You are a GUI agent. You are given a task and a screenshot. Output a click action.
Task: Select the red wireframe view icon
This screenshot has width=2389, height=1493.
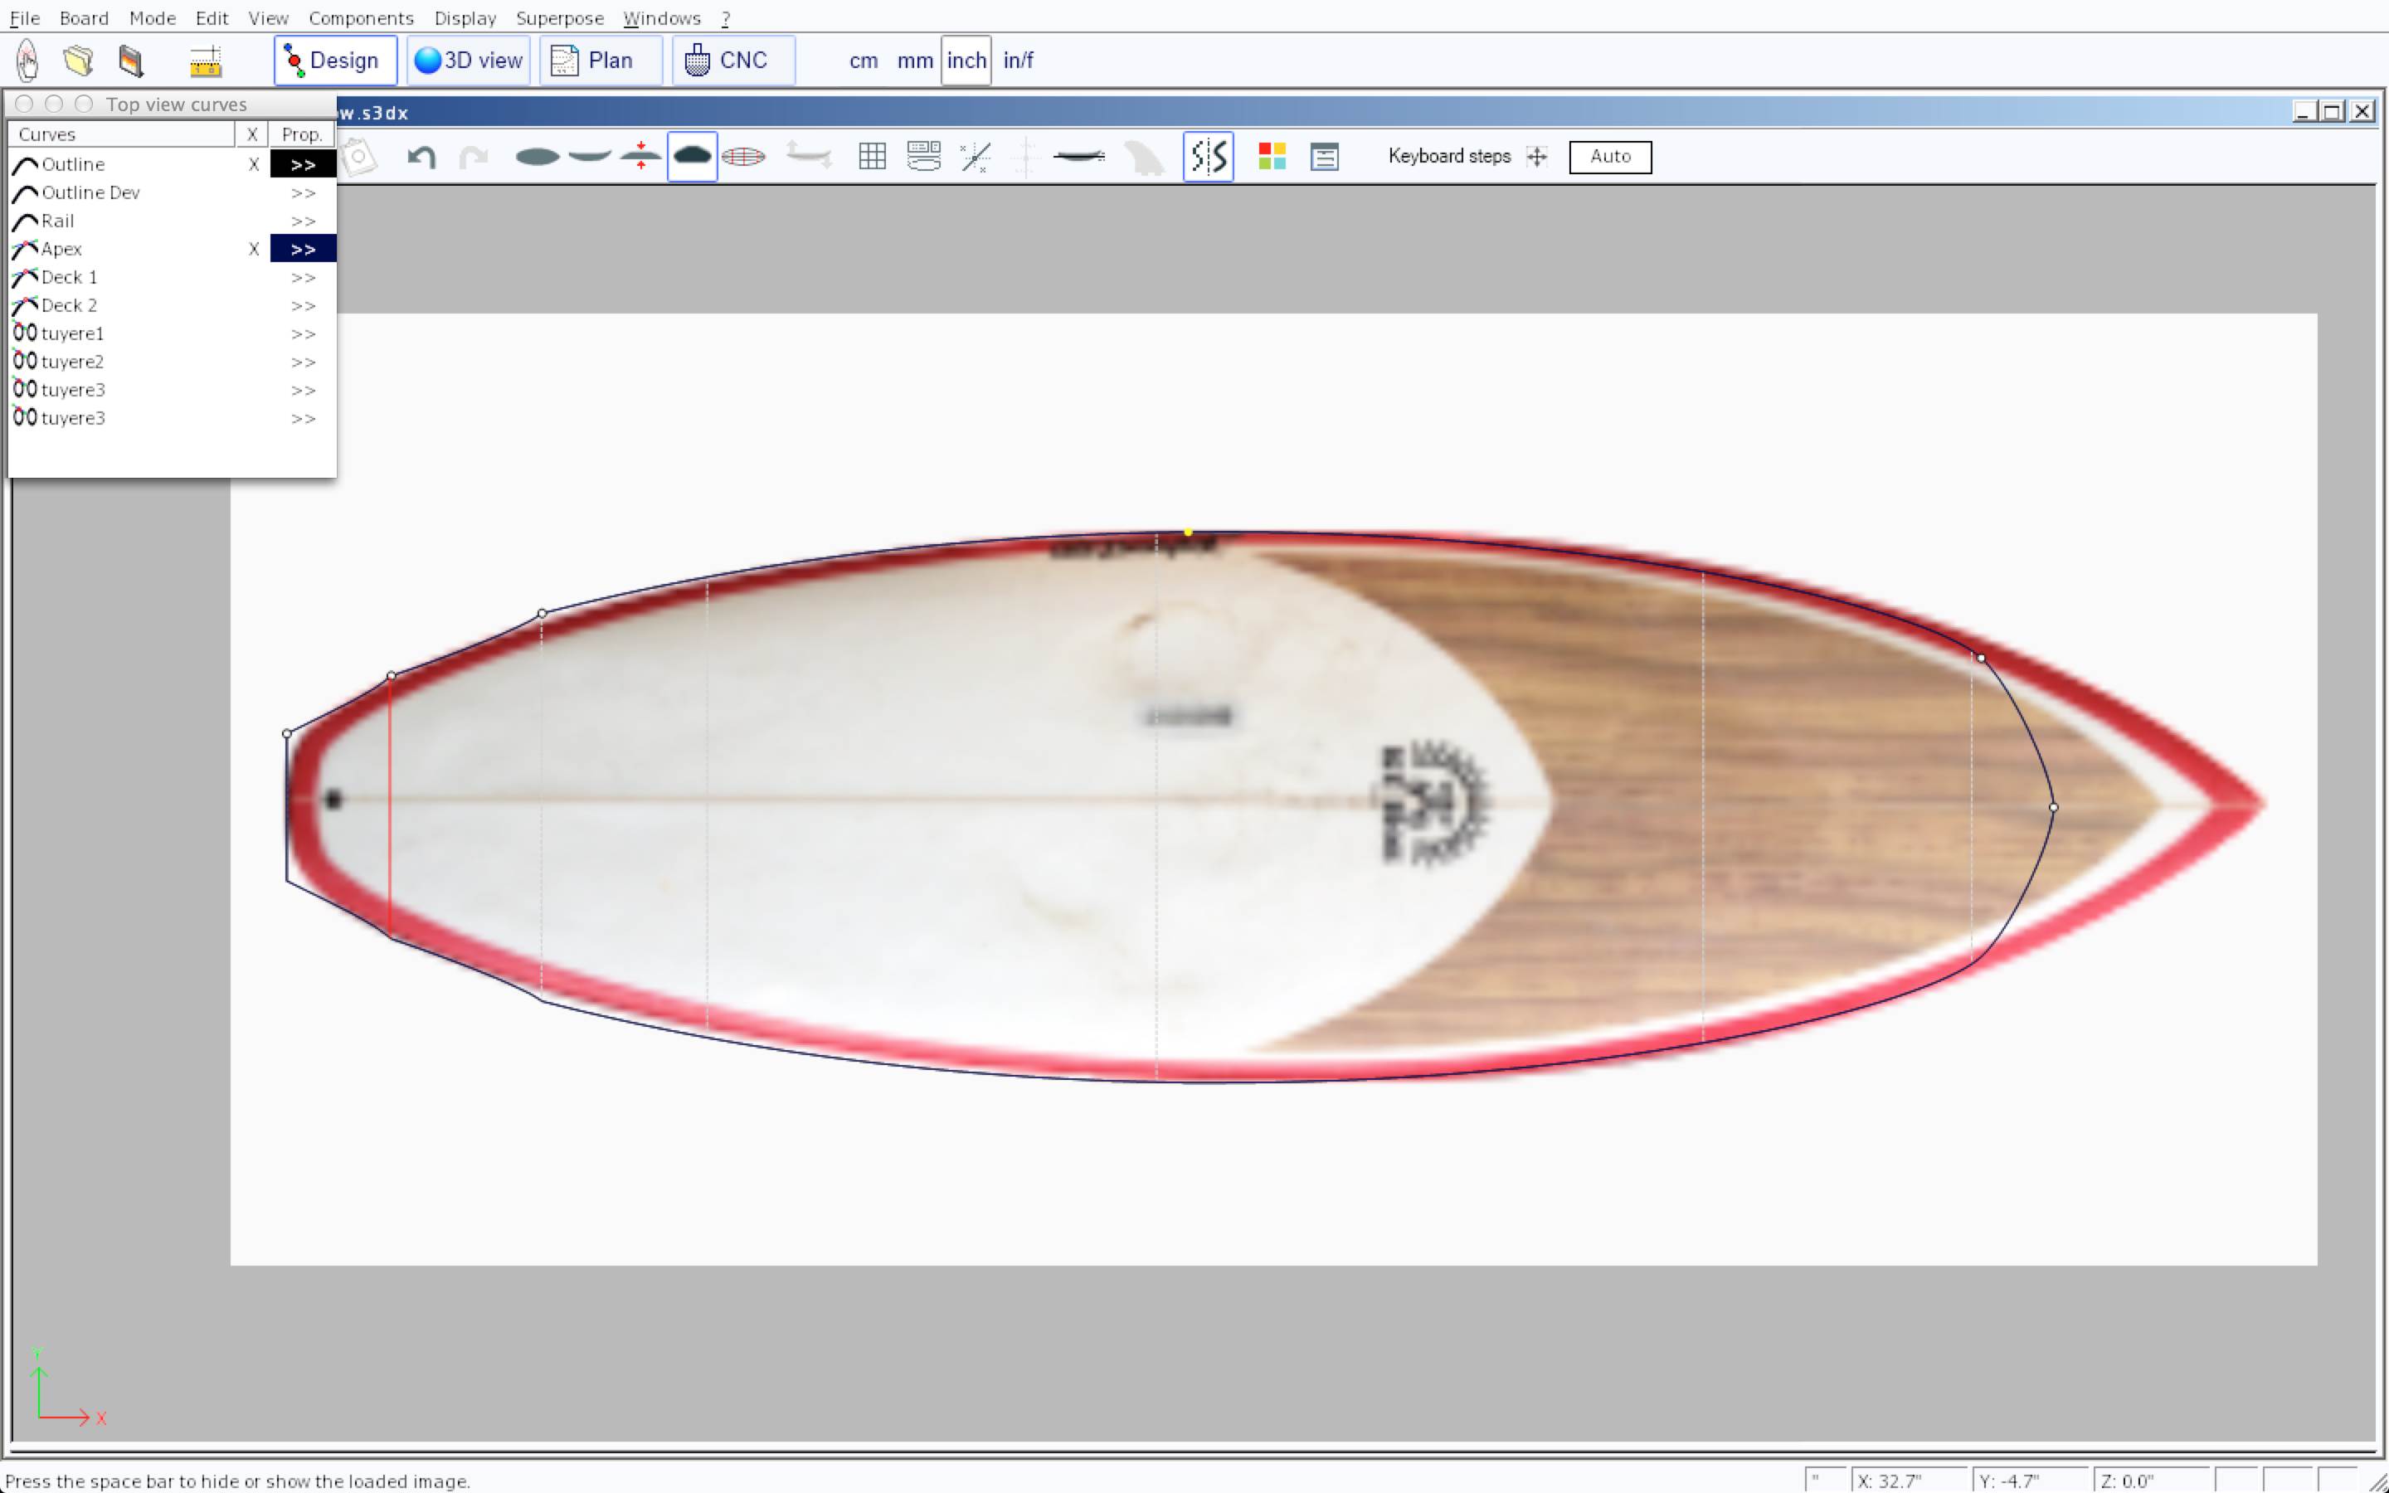tap(743, 157)
